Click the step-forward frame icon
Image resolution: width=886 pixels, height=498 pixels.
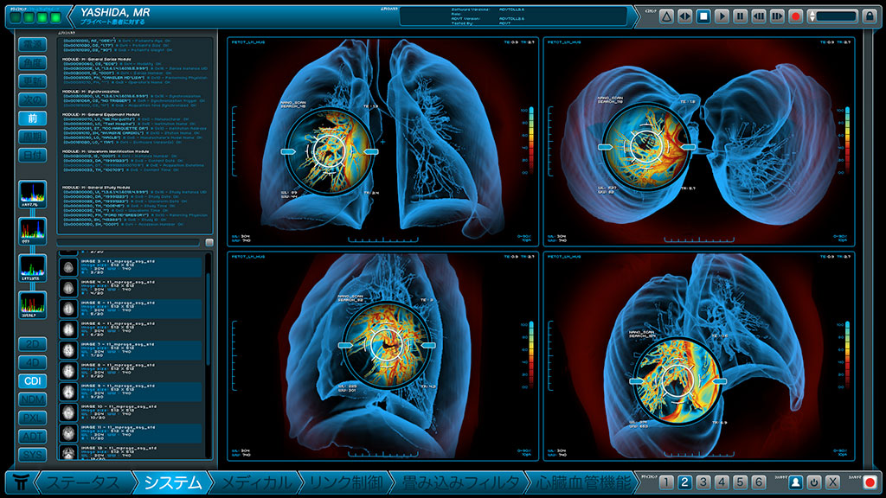coord(777,16)
